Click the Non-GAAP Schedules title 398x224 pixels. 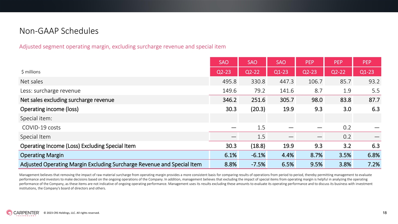tap(59, 32)
